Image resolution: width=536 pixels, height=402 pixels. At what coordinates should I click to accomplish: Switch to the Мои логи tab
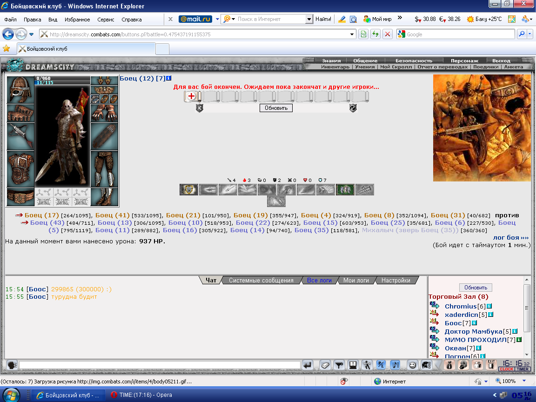356,280
